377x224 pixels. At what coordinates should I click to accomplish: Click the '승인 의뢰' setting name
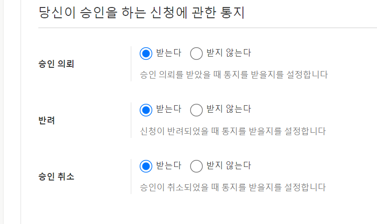[56, 64]
